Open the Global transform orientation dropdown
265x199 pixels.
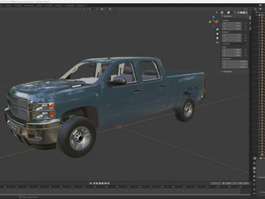coord(89,9)
